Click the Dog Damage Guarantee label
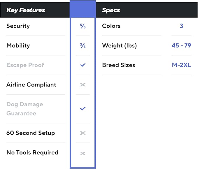This screenshot has width=198, height=169. tap(24, 109)
